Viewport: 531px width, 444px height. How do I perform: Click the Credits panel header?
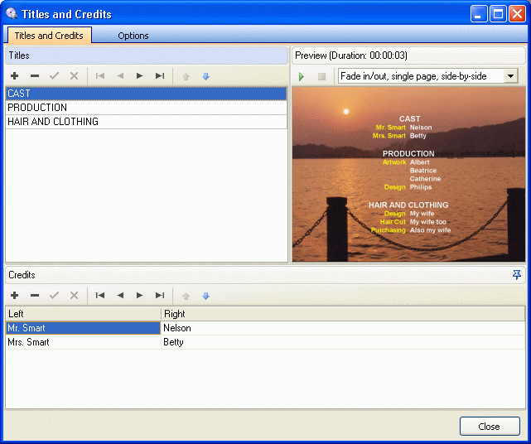265,275
